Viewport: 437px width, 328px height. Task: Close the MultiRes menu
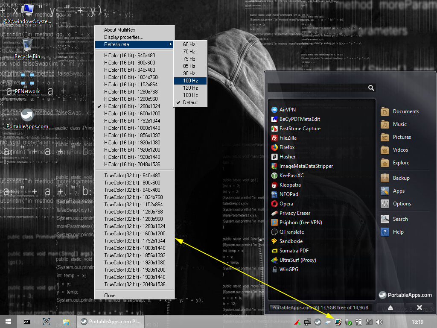(x=134, y=296)
